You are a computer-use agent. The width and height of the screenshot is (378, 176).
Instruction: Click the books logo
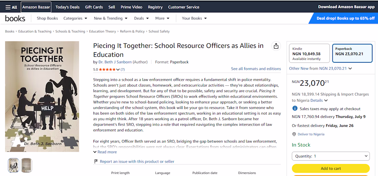[x=15, y=18]
